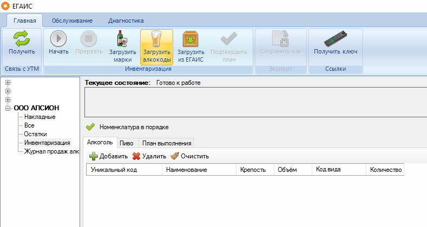Click Загрузить алкокоды beer glass icon
Image resolution: width=427 pixels, height=227 pixels.
(x=156, y=38)
